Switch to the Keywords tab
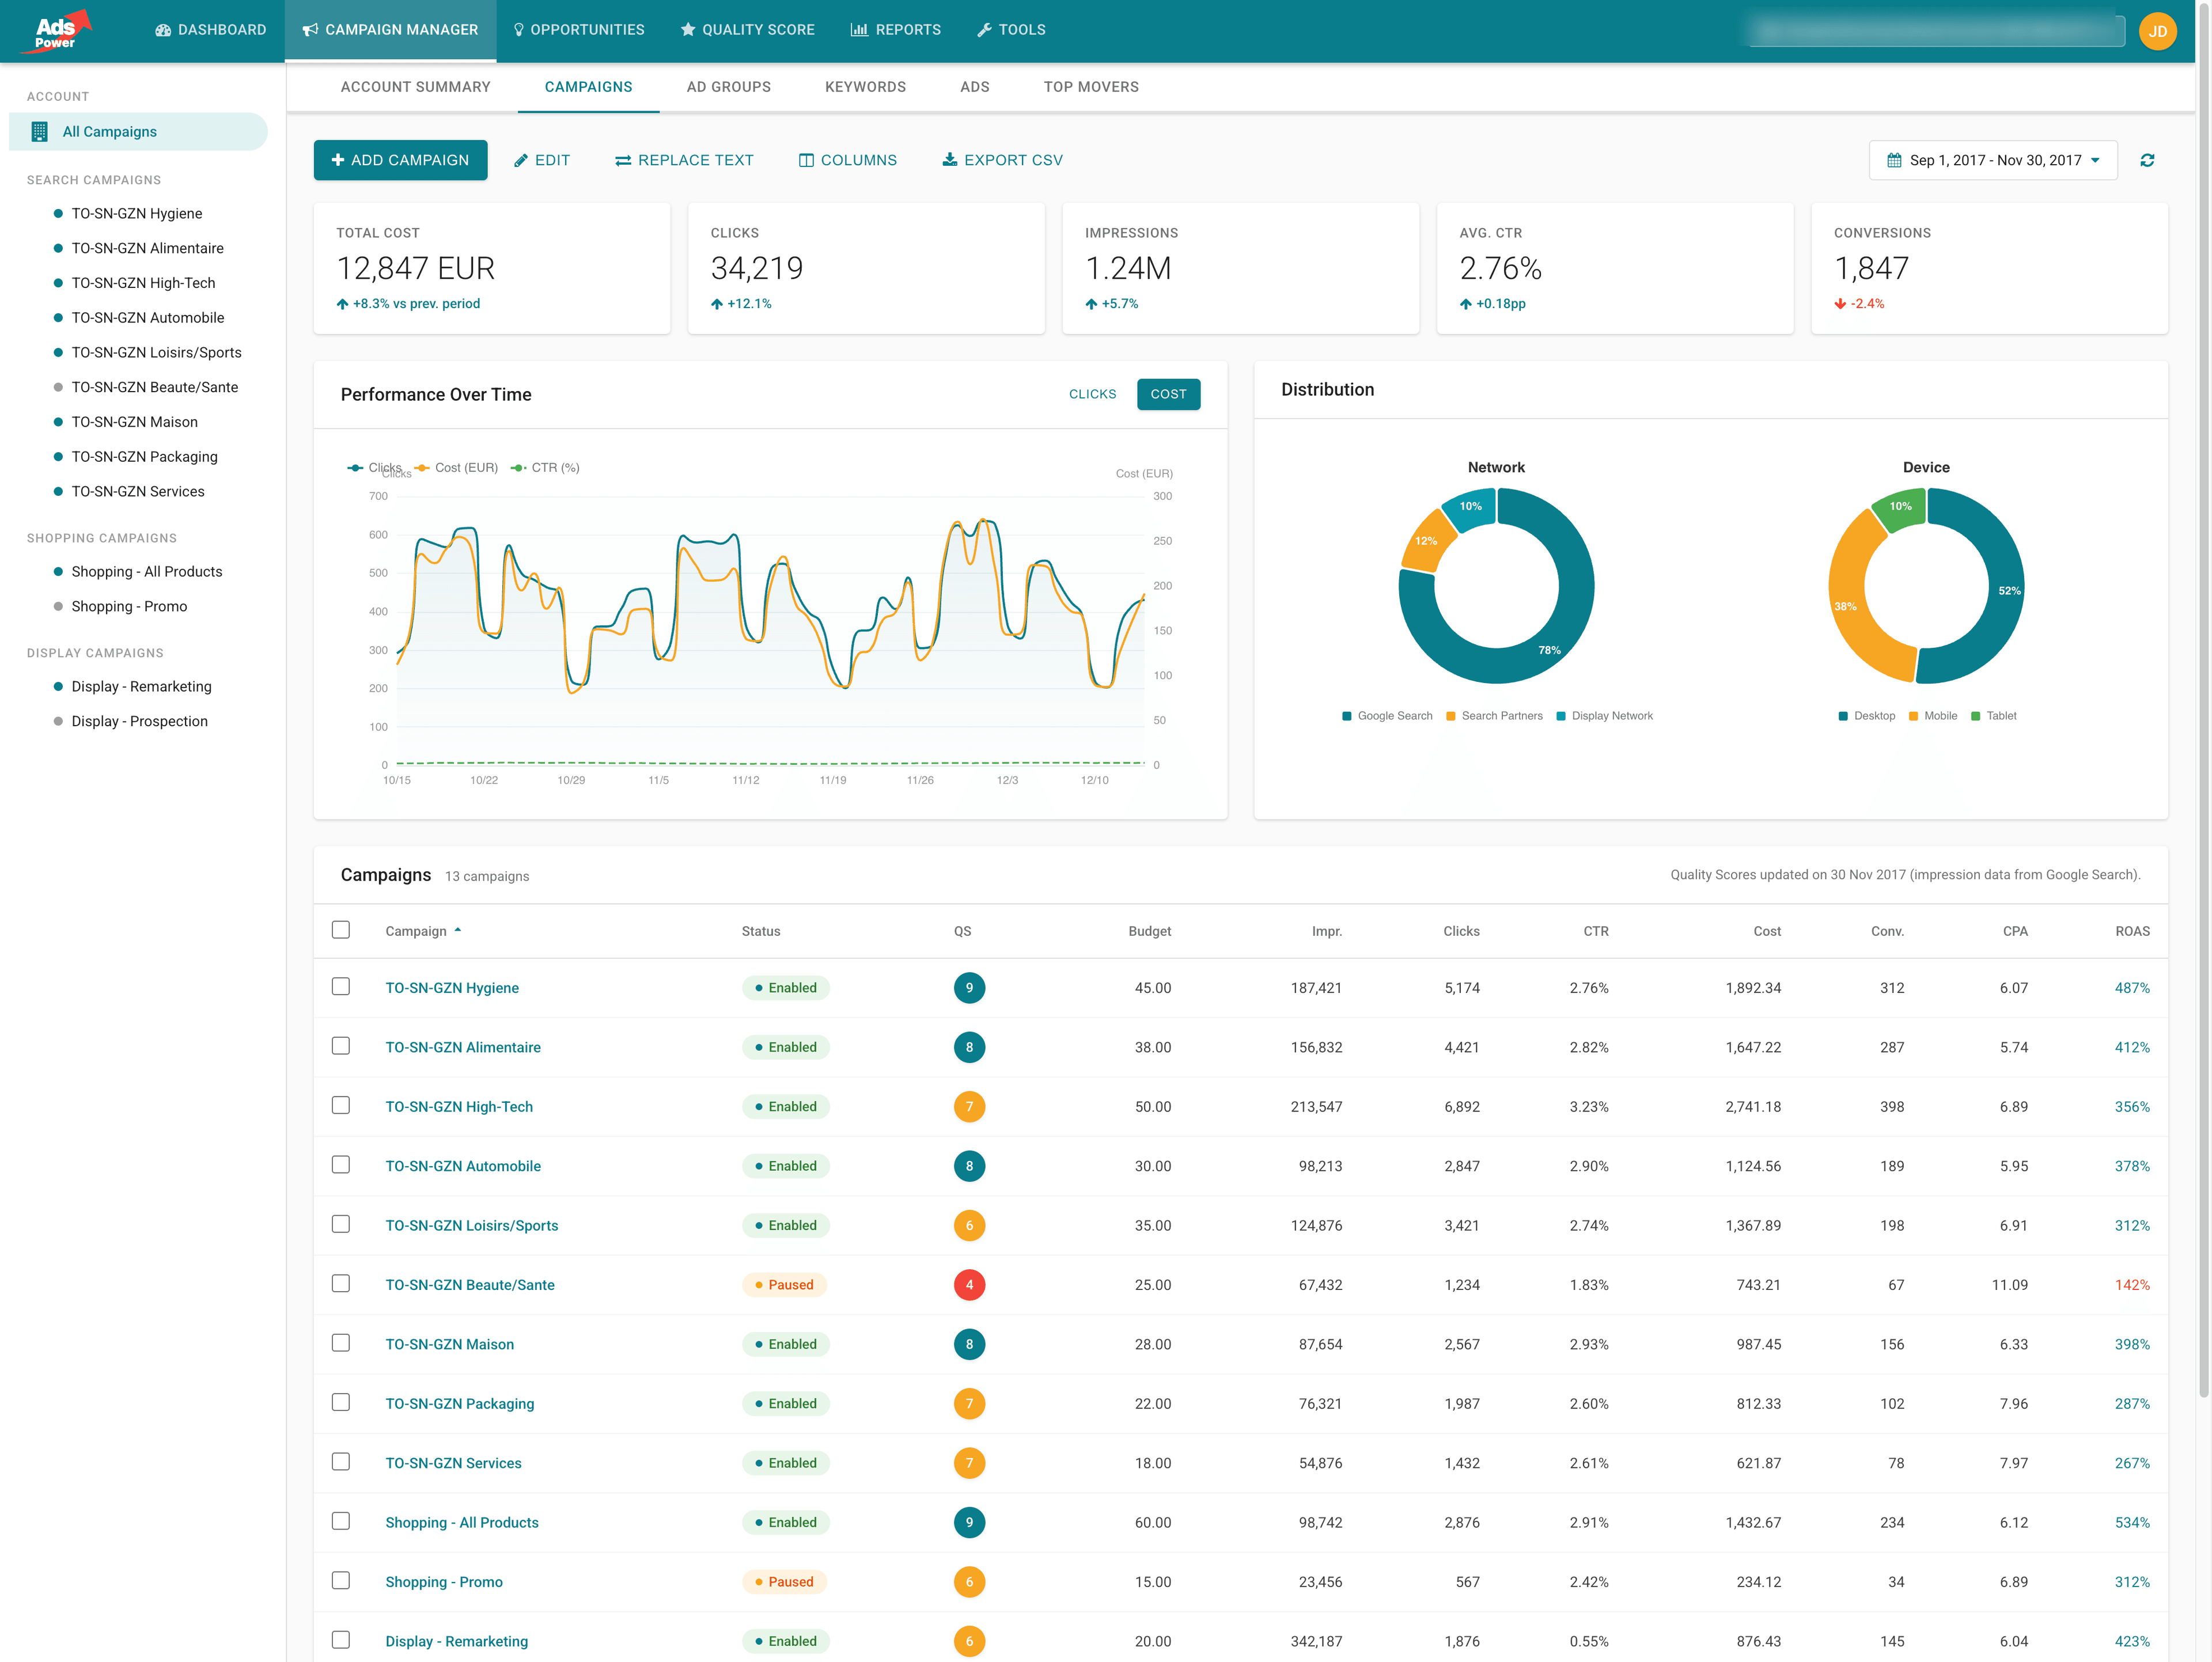Viewport: 2212px width, 1662px height. pos(865,87)
